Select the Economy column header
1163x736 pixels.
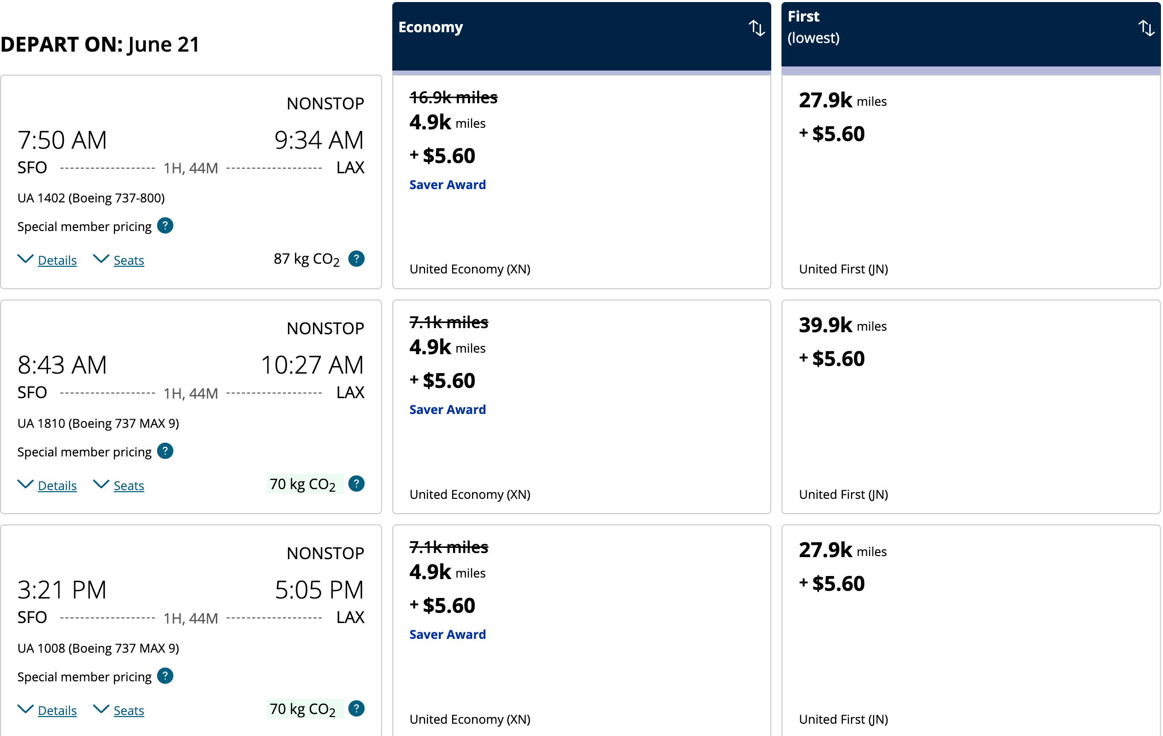click(582, 36)
